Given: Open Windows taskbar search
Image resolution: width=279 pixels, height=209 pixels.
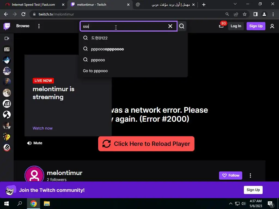Looking at the screenshot, I should click(x=20, y=204).
